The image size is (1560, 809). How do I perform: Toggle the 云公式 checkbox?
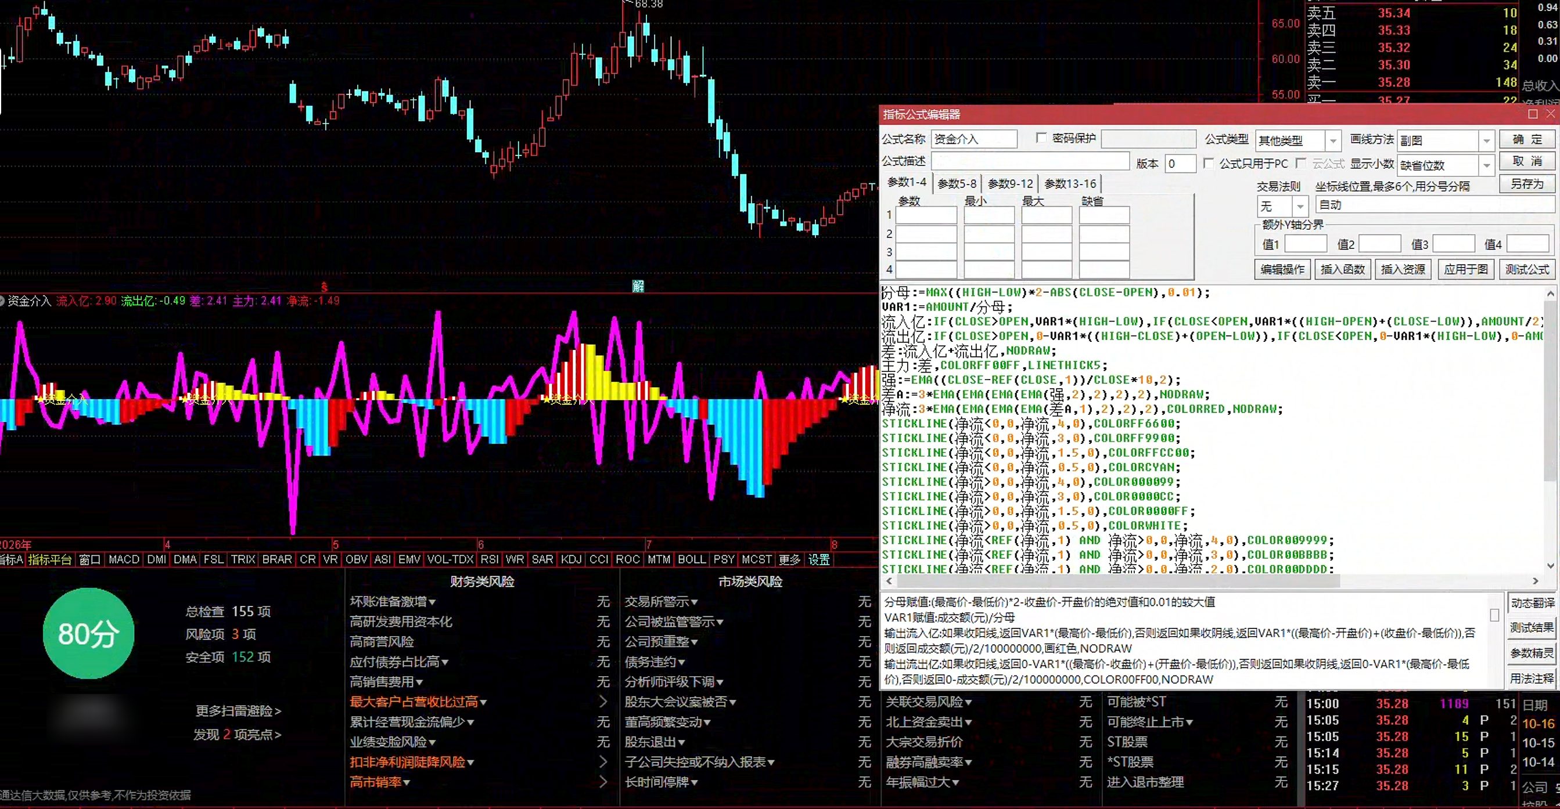tap(1301, 164)
